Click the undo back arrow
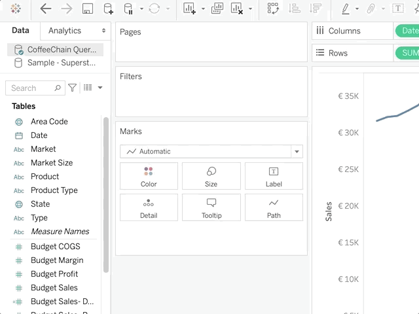 pyautogui.click(x=45, y=9)
